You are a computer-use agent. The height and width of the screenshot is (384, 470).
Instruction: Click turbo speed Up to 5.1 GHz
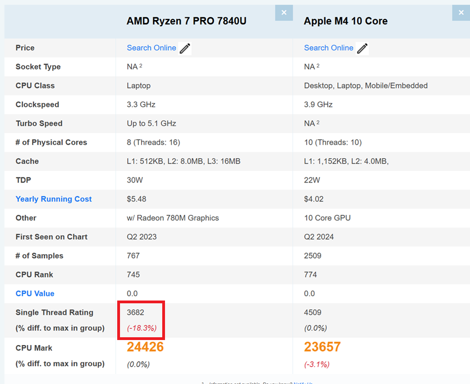click(x=151, y=124)
